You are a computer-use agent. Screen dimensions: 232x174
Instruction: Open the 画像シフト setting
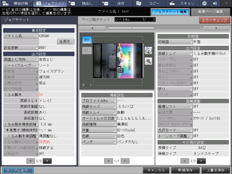[175, 107]
